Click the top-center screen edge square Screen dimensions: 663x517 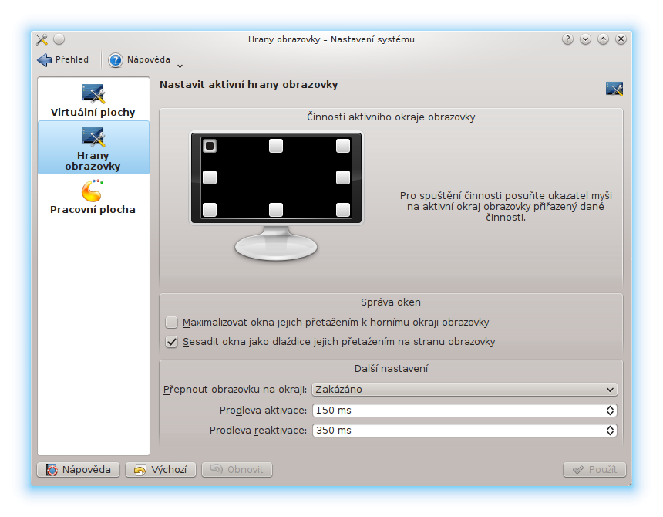[x=276, y=146]
